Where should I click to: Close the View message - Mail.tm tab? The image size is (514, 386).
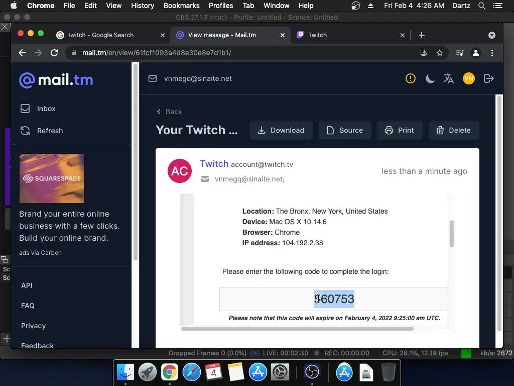(x=282, y=35)
